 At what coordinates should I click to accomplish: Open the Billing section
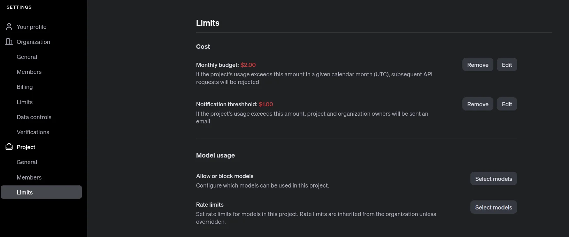25,87
